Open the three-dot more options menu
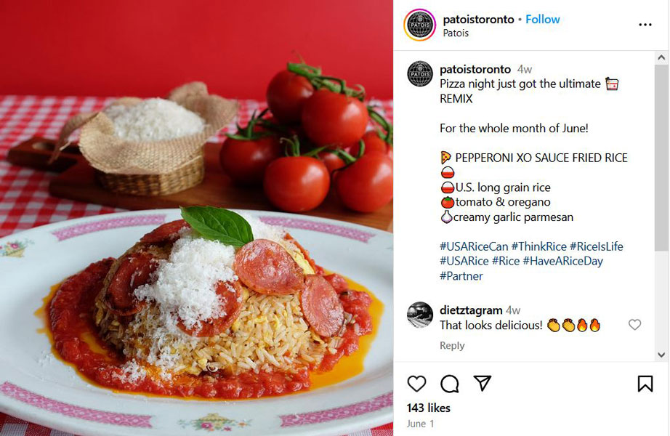670x436 pixels. (645, 25)
